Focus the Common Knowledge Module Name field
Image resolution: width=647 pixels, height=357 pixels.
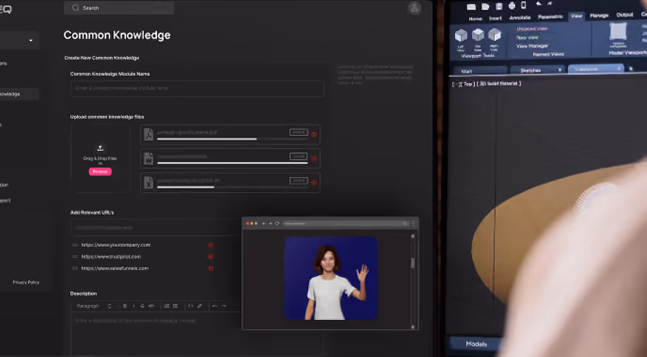click(197, 88)
